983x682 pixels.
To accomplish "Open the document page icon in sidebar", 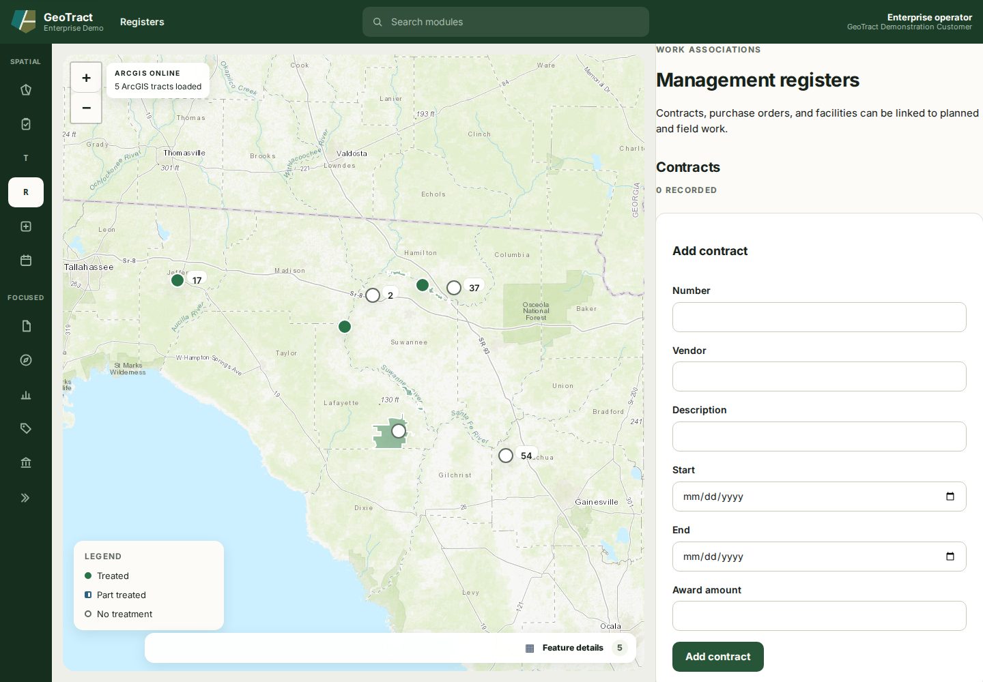I will click(26, 326).
